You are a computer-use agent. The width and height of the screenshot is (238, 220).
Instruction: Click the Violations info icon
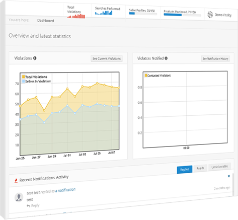click(x=35, y=58)
